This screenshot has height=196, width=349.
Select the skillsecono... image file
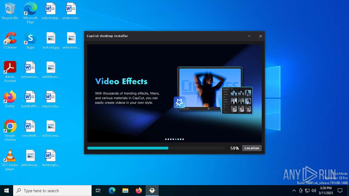(51, 129)
